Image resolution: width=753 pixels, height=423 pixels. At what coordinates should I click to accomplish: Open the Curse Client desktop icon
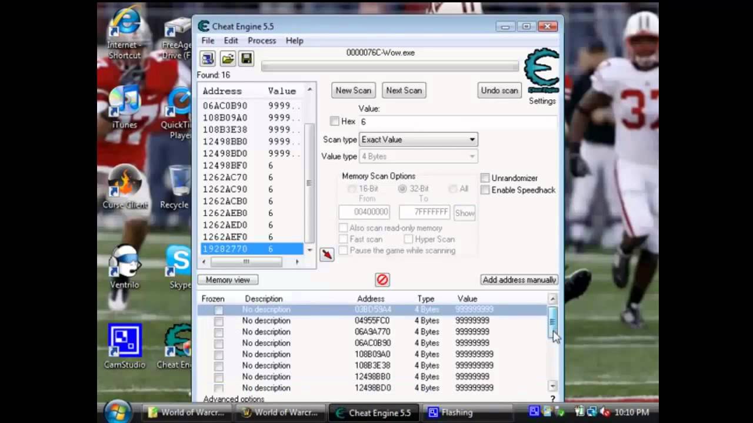click(125, 188)
